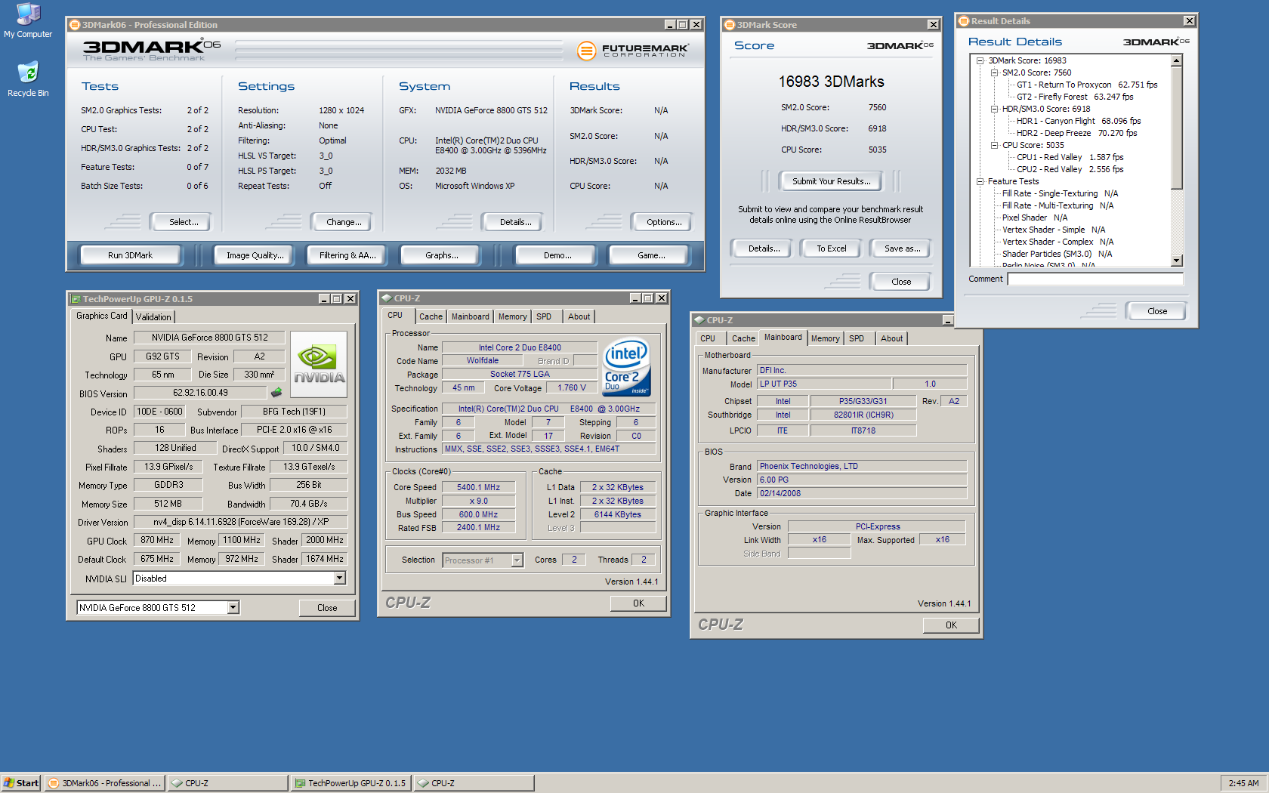This screenshot has width=1269, height=793.
Task: Select Vertex Shader - Complex tree row
Action: coord(1057,242)
